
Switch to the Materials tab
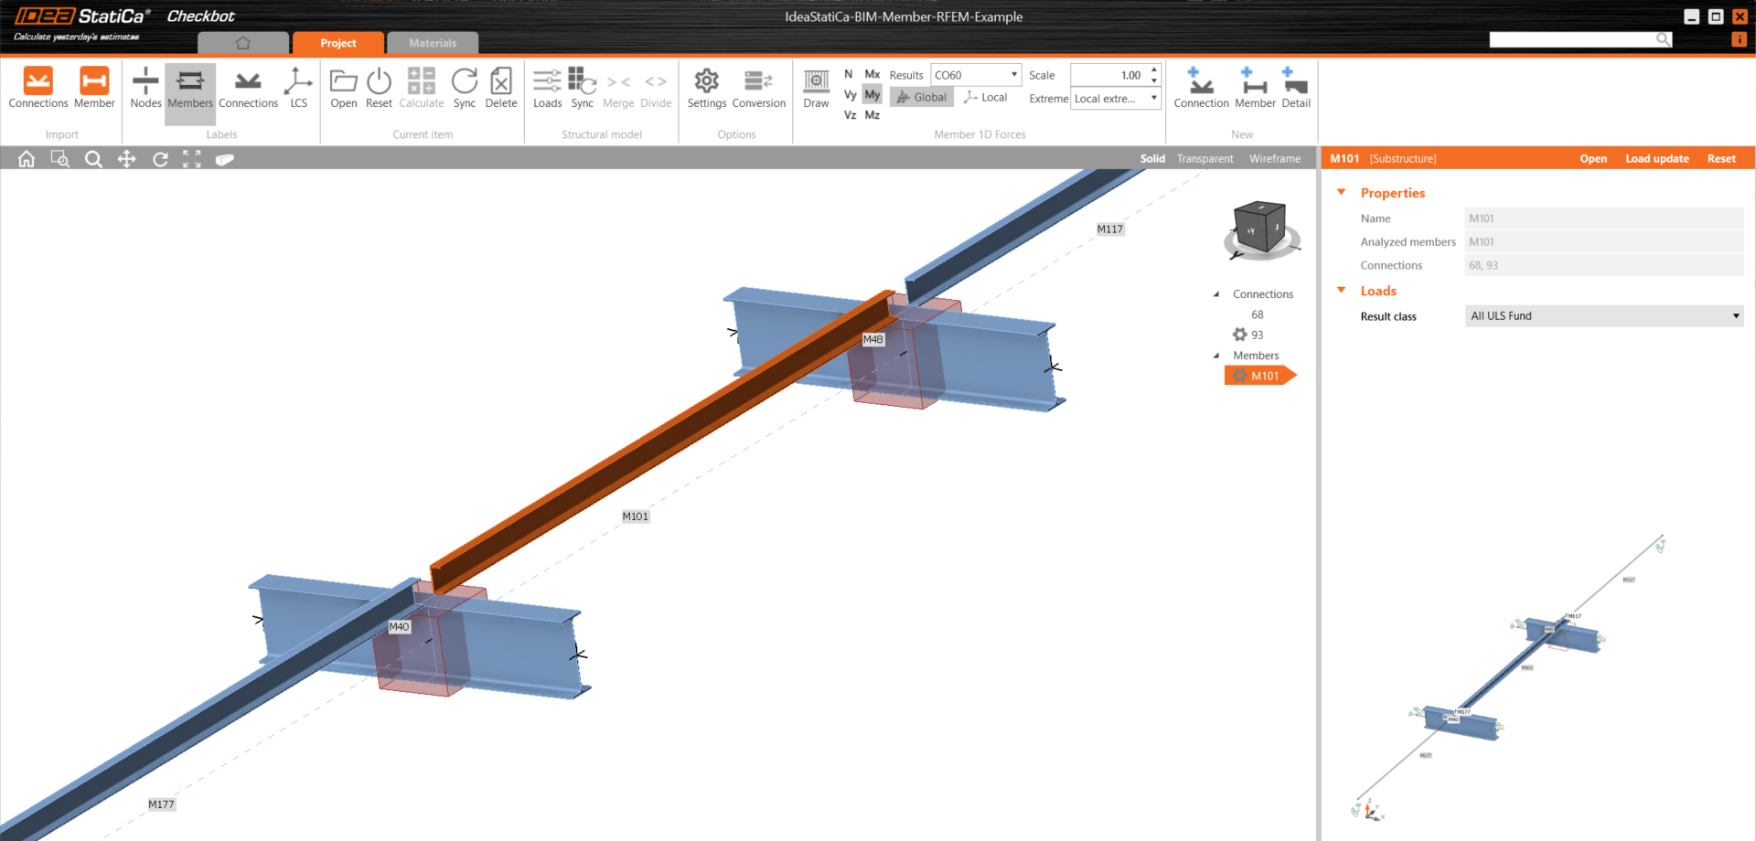[432, 42]
